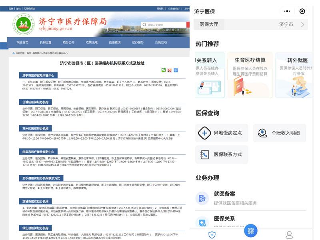The height and width of the screenshot is (240, 320).
Task: Switch site to simplified Chinese (简体)
Action: (x=11, y=8)
